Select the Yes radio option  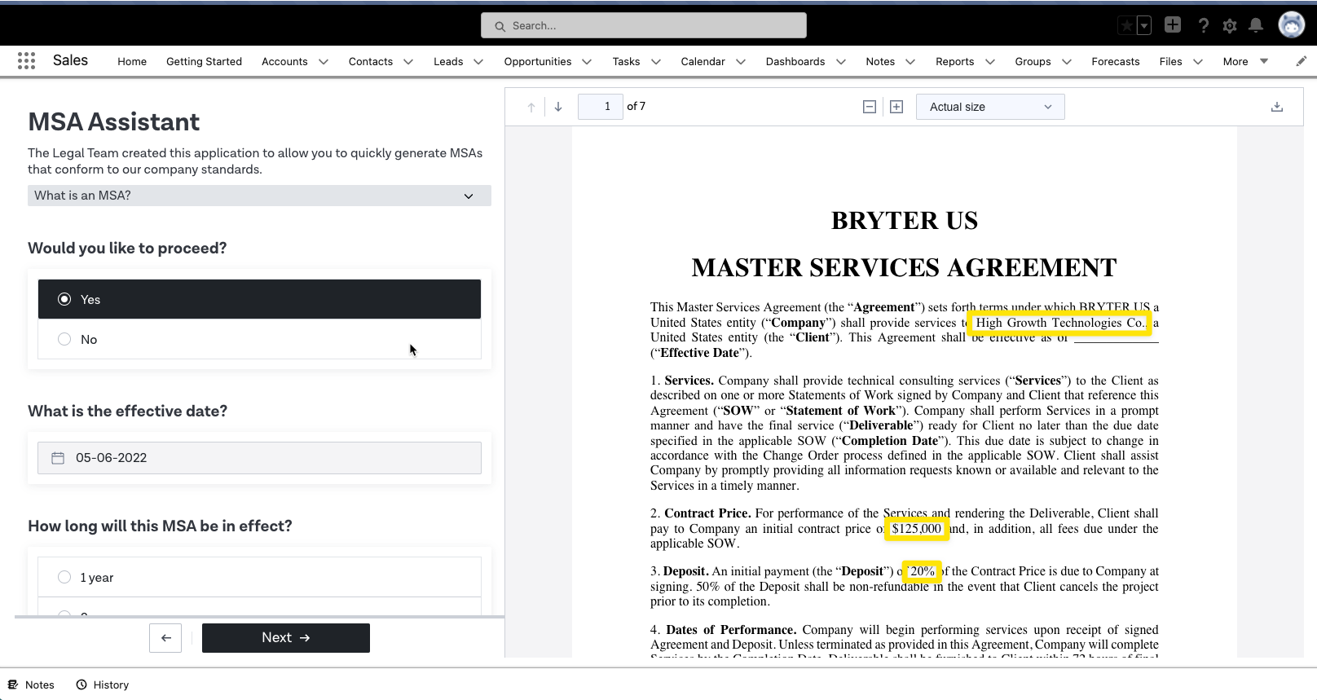click(259, 299)
